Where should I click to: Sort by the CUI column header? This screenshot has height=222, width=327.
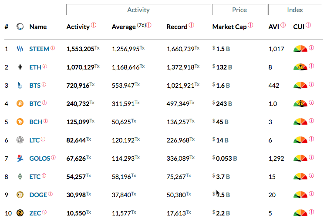(x=299, y=27)
